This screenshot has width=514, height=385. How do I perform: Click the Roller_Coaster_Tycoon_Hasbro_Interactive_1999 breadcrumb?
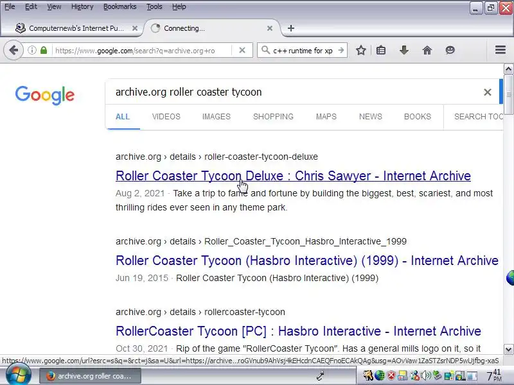click(305, 242)
